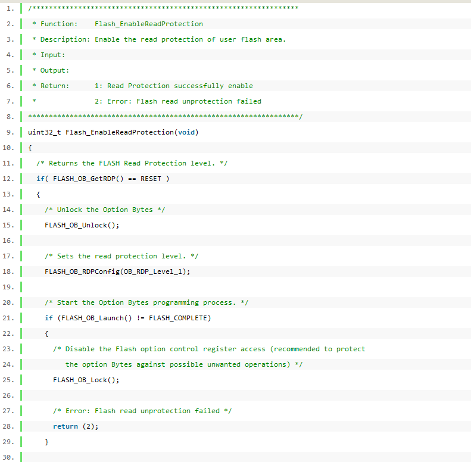This screenshot has height=462, width=471.
Task: Click '2: Error: Flash read unprotection failed' on line 7
Action: [x=178, y=101]
